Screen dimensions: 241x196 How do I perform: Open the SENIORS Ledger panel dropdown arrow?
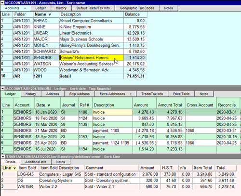pos(2,89)
